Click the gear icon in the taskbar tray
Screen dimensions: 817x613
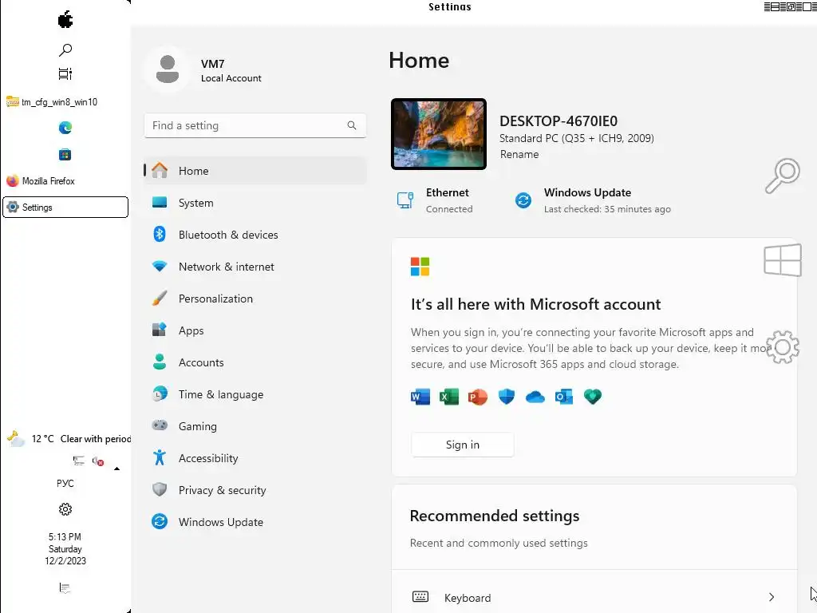tap(65, 508)
